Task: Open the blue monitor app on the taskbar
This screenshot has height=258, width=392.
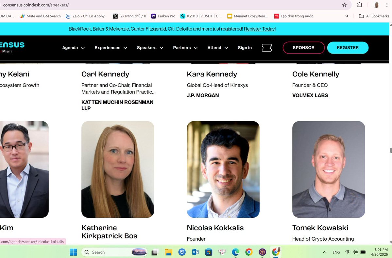Action: [182, 252]
